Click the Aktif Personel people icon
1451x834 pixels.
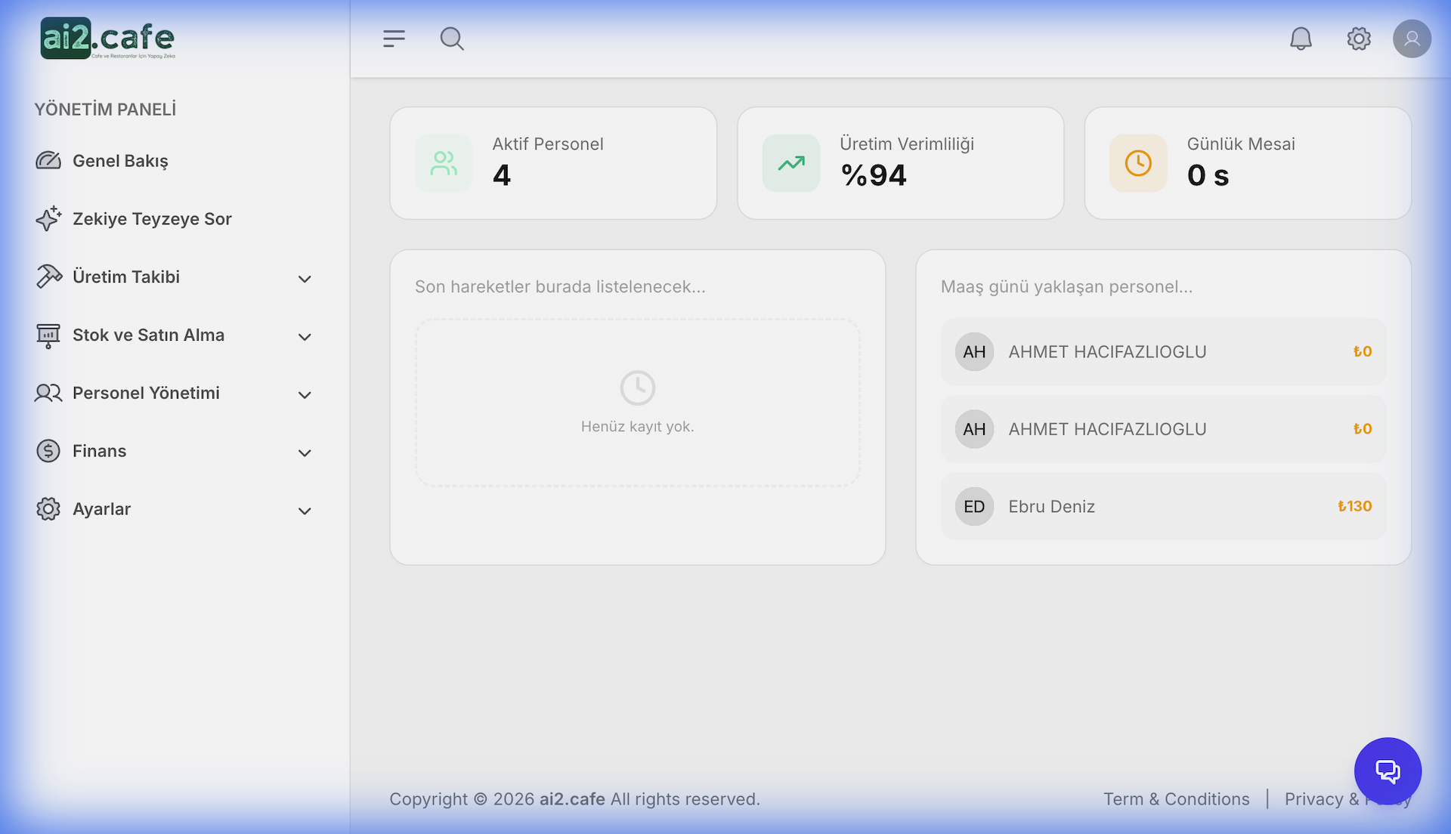coord(444,163)
